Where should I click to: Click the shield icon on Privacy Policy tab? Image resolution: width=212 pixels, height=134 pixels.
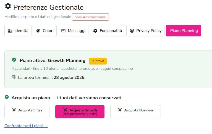pos(132,31)
